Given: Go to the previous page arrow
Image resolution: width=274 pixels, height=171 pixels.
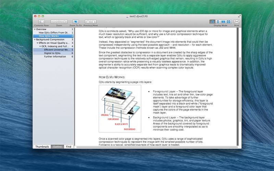Looking at the screenshot, I should (88, 22).
